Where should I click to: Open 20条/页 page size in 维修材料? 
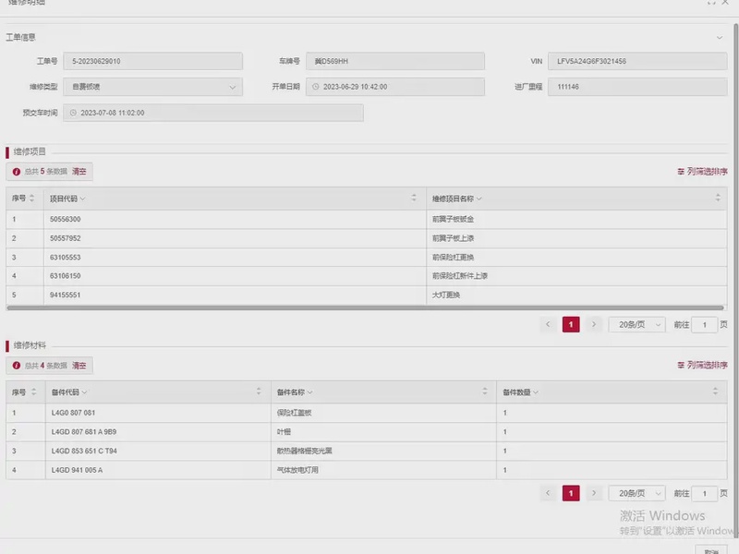point(636,494)
